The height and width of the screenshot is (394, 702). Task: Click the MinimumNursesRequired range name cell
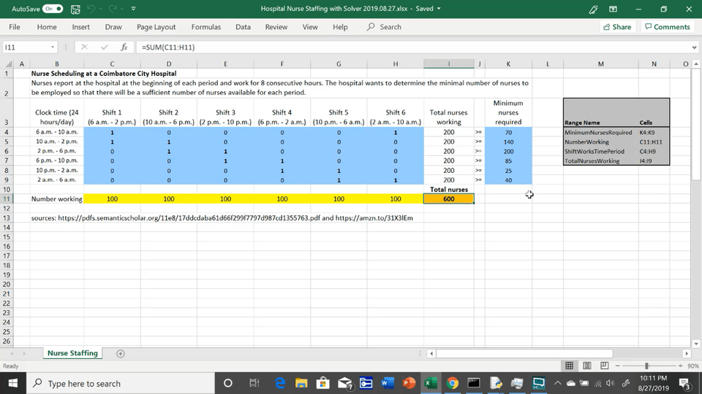tap(601, 132)
